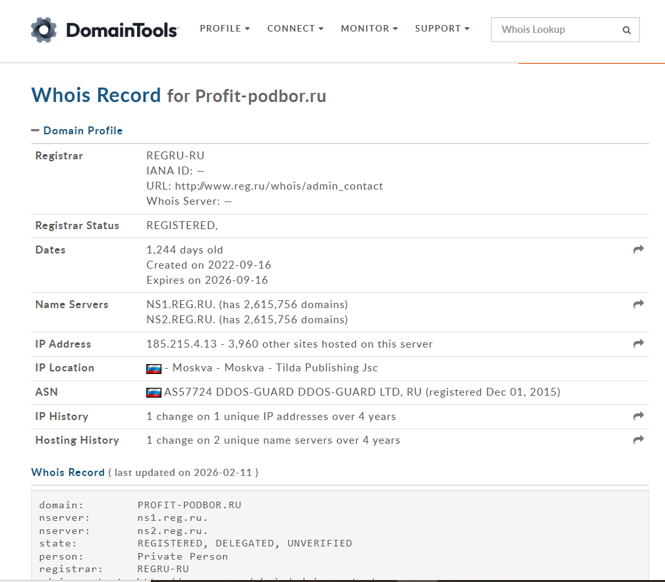Click the arrow icon beside IP Address
Screen dimensions: 665x582
(x=638, y=344)
